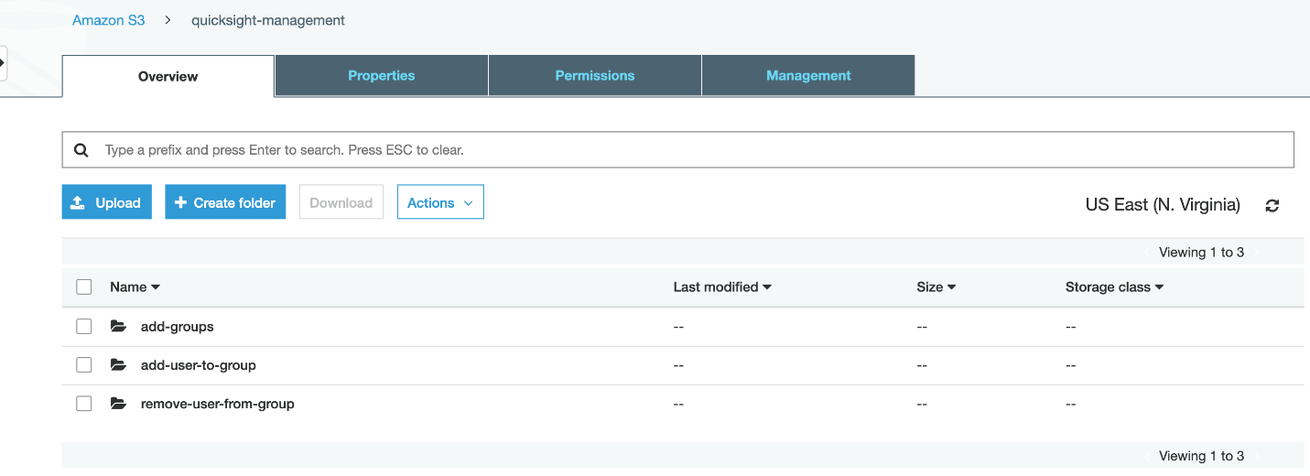Click the Create folder button
The height and width of the screenshot is (476, 1310).
tap(225, 202)
